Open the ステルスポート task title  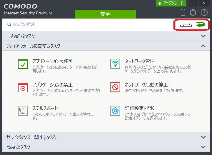(x=45, y=108)
